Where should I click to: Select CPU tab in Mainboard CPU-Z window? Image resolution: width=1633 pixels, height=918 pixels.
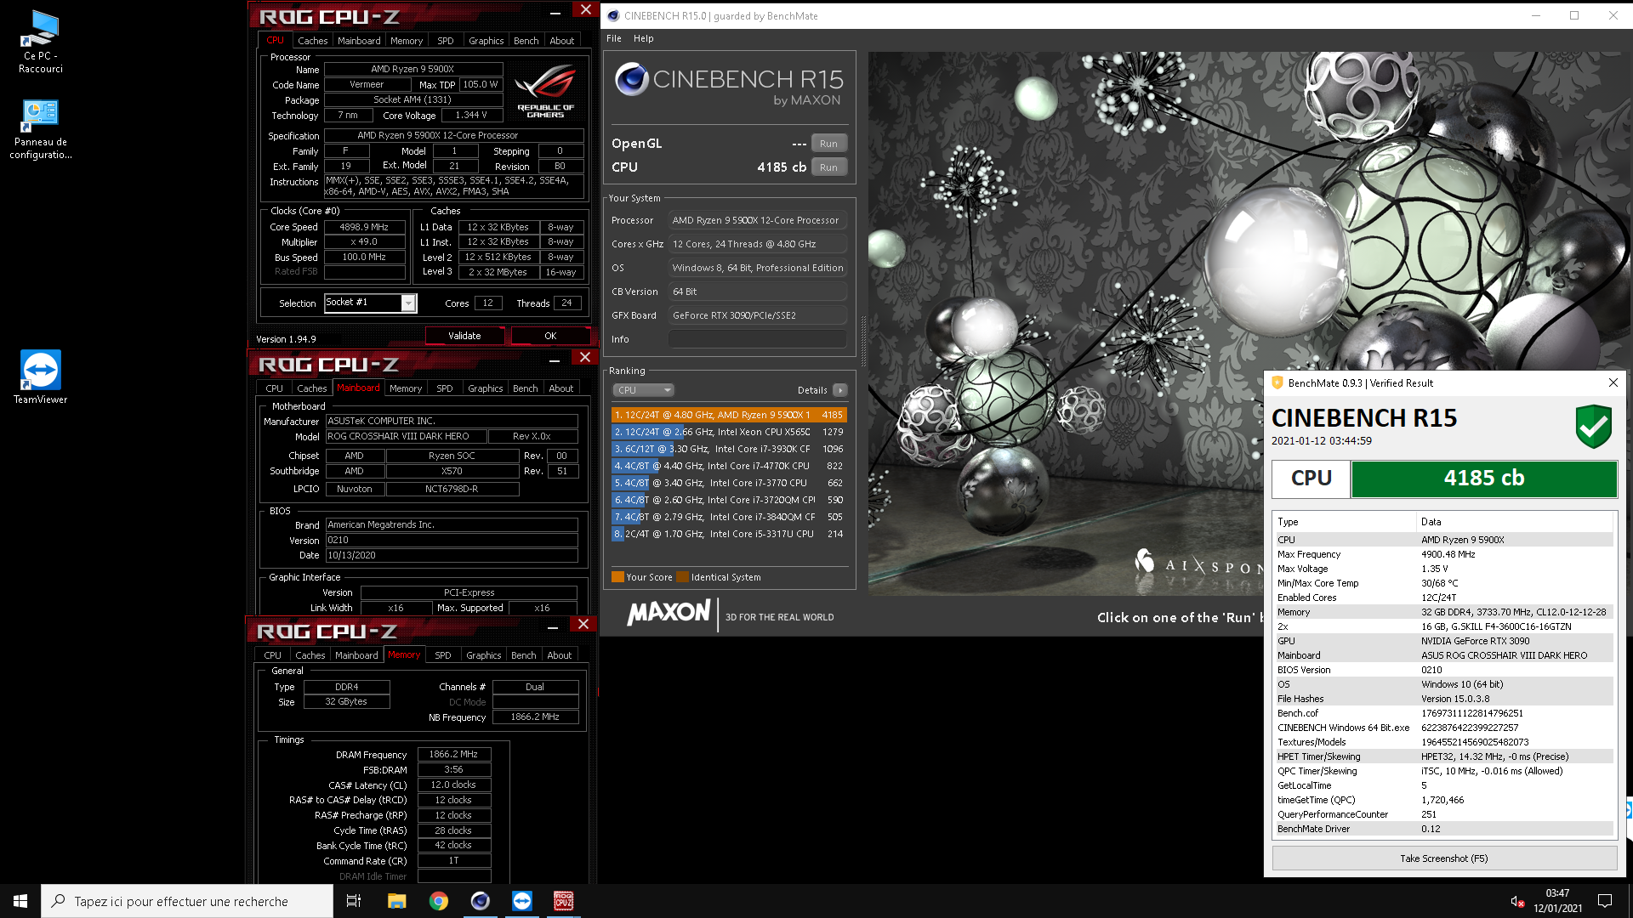pyautogui.click(x=274, y=388)
